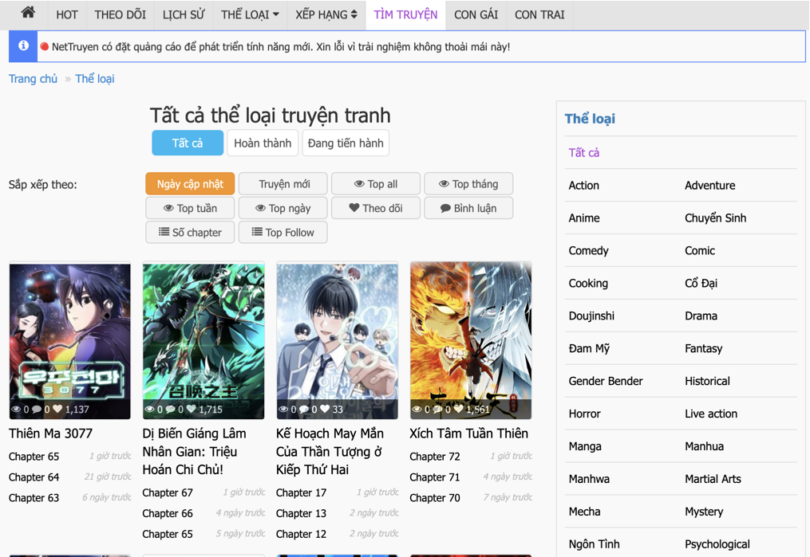Select Tất cả in the genre sidebar
This screenshot has width=810, height=557.
[x=584, y=153]
